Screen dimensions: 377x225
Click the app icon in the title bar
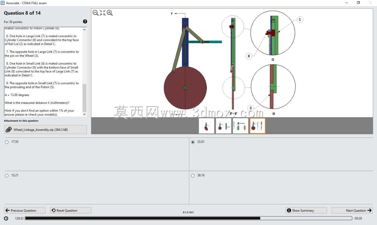tap(3, 3)
